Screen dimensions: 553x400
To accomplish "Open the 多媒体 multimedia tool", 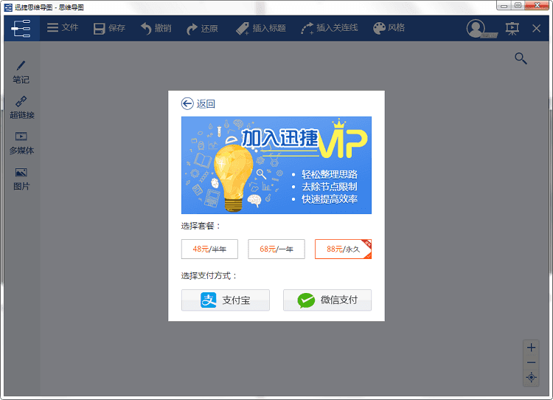I will 21,143.
